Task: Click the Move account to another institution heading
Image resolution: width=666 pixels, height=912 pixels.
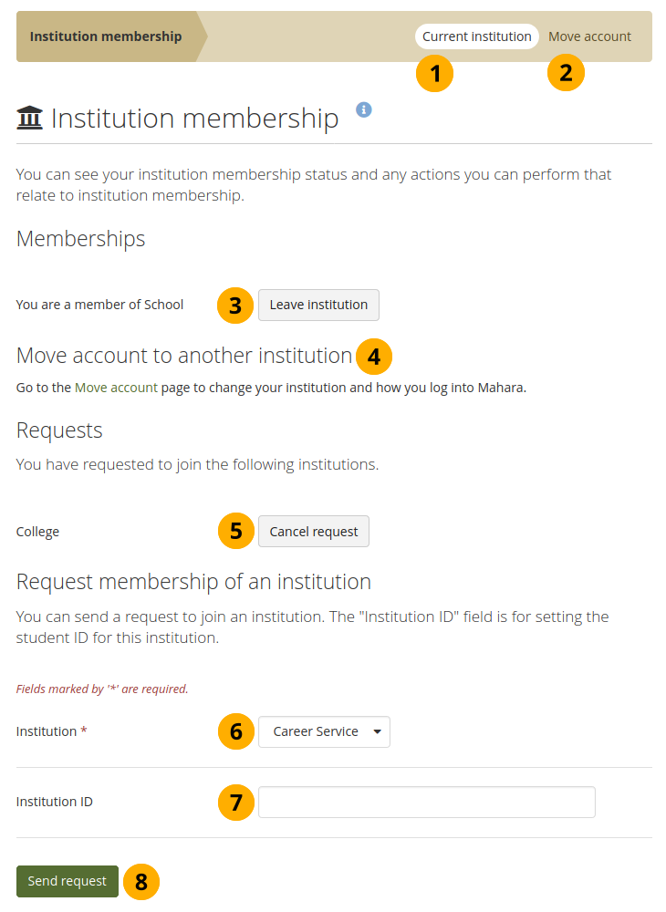Action: [x=184, y=356]
